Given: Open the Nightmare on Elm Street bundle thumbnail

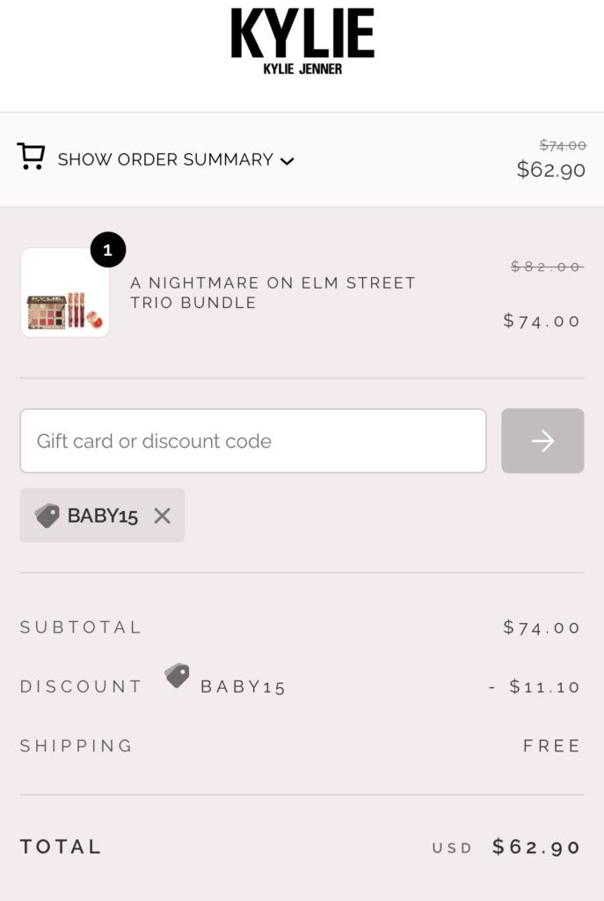Looking at the screenshot, I should pos(65,293).
